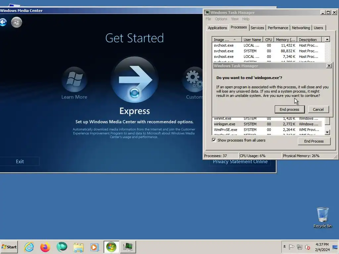
Task: Switch to Task Manager taskbar button
Action: tap(128, 247)
